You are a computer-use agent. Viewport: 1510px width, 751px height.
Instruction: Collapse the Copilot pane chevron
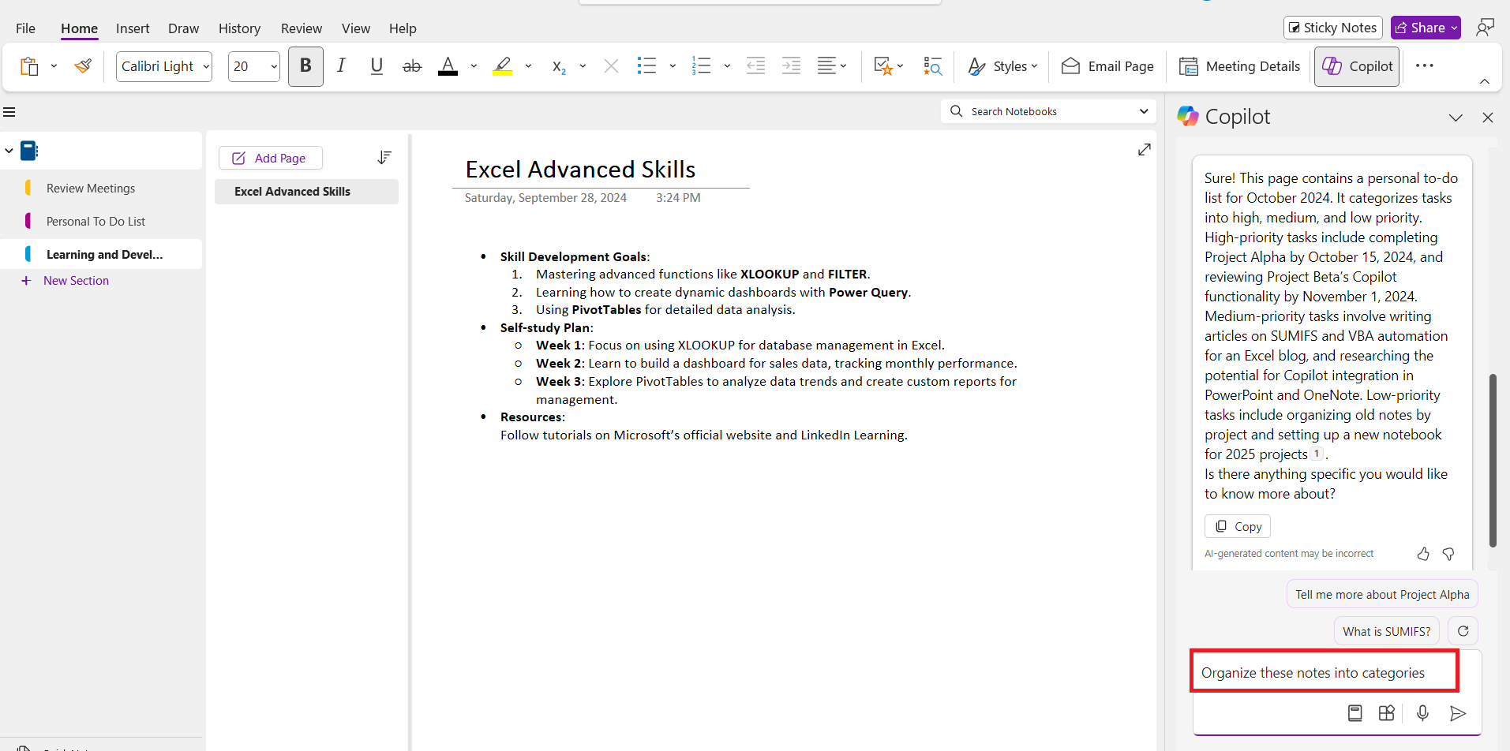click(x=1456, y=118)
